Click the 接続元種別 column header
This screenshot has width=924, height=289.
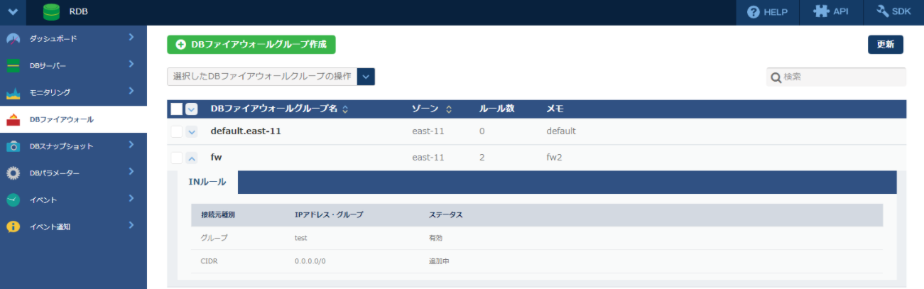(x=217, y=214)
